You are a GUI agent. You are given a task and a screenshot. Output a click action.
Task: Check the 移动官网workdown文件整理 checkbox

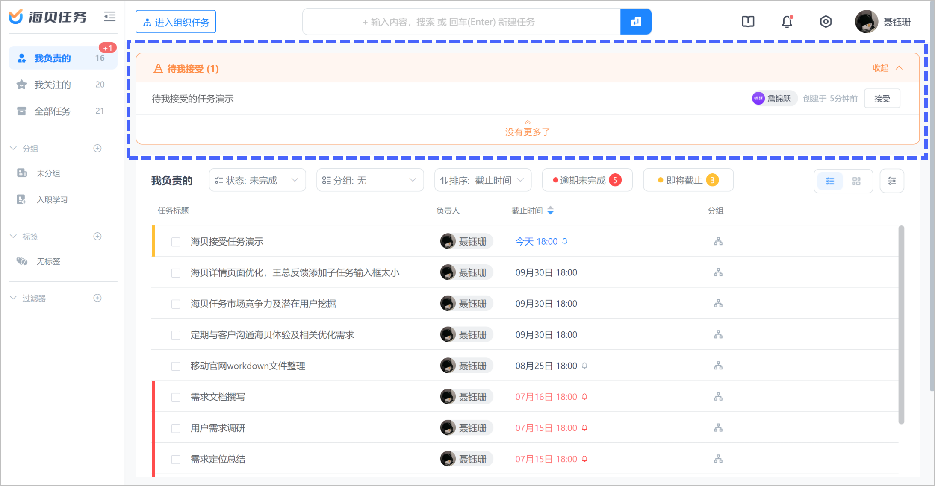tap(176, 366)
